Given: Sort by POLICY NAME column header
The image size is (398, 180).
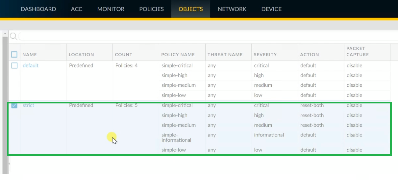Looking at the screenshot, I should (178, 55).
